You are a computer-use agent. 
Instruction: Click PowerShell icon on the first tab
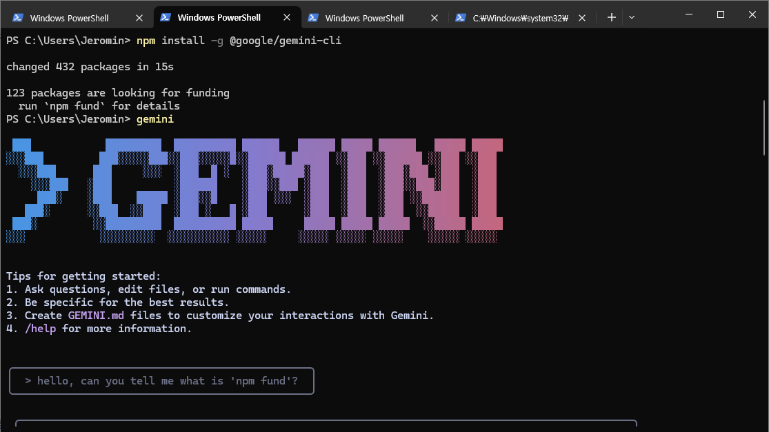pos(18,18)
